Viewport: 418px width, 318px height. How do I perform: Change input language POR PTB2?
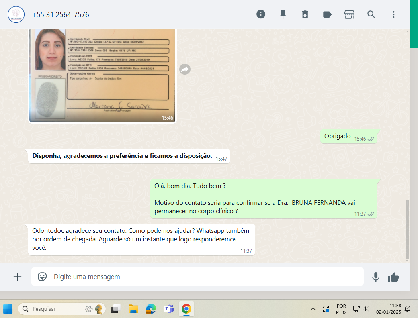[x=341, y=309]
